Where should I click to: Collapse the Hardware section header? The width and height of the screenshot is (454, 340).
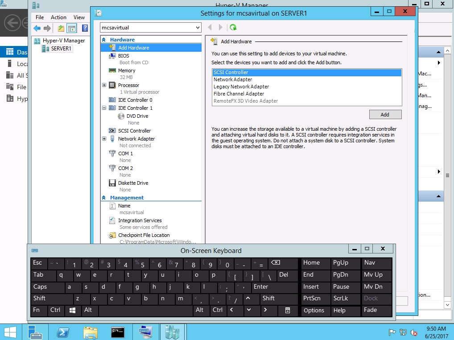point(103,40)
